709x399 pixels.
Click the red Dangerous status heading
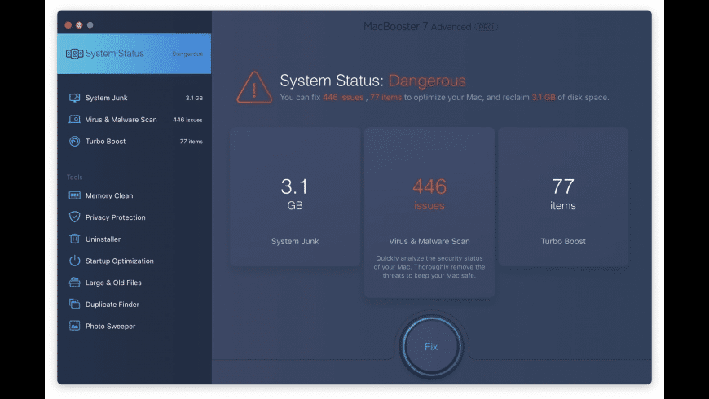(427, 81)
